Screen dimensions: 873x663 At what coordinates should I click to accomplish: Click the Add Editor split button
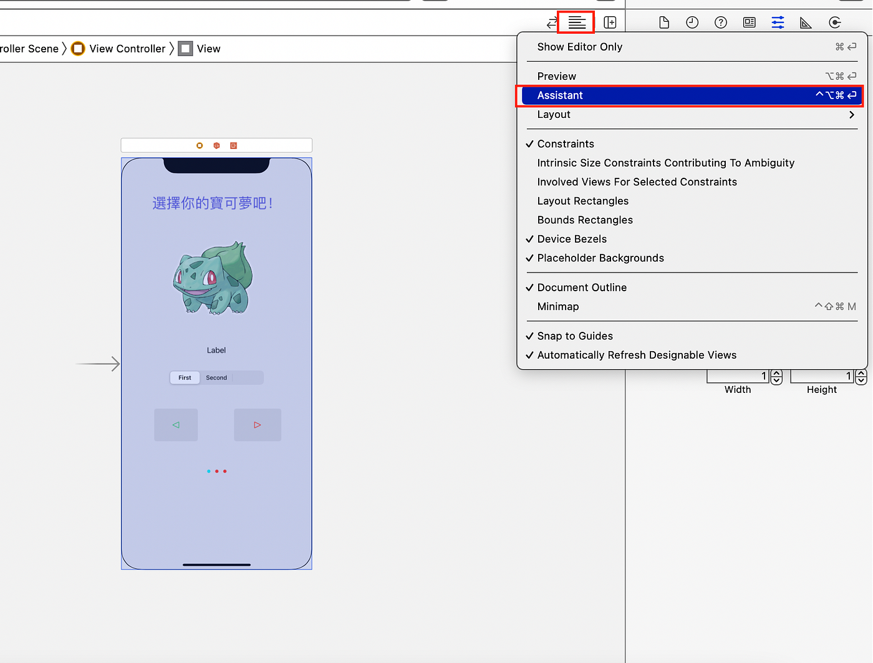610,22
